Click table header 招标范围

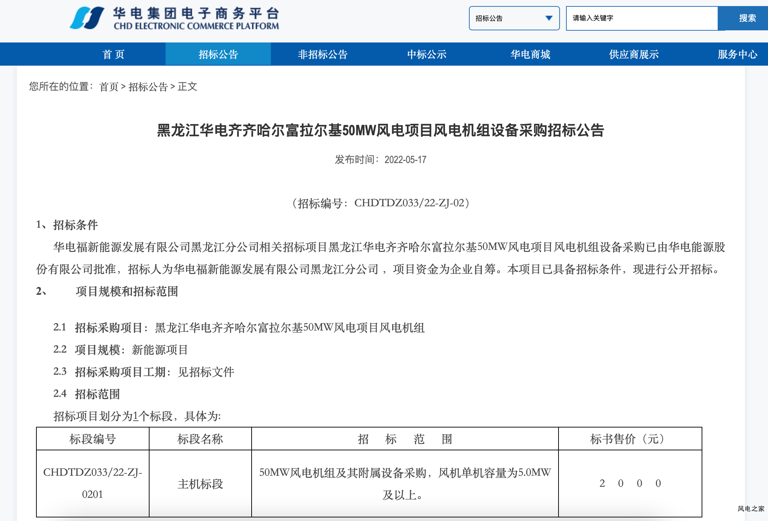405,439
